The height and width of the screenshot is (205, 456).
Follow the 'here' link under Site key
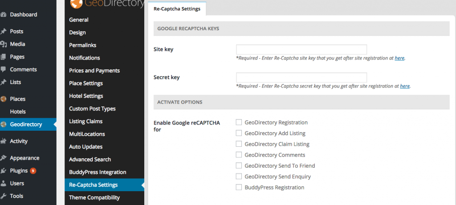tap(399, 58)
